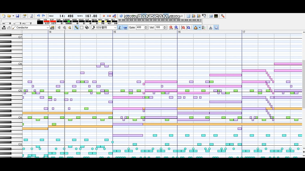
Task: Jump to measure 15 in the ruler
Action: [115, 32]
